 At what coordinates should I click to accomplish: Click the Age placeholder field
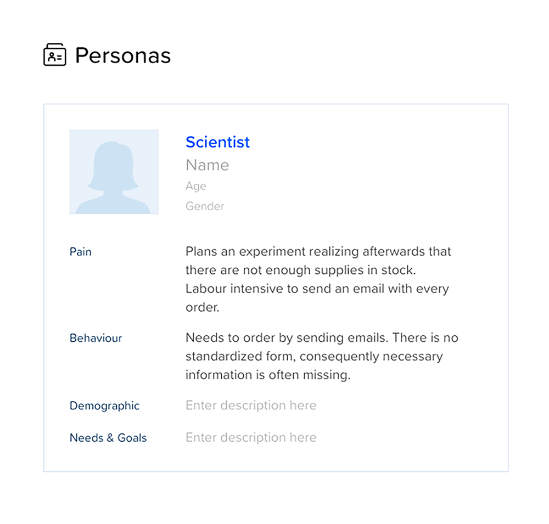coord(196,186)
